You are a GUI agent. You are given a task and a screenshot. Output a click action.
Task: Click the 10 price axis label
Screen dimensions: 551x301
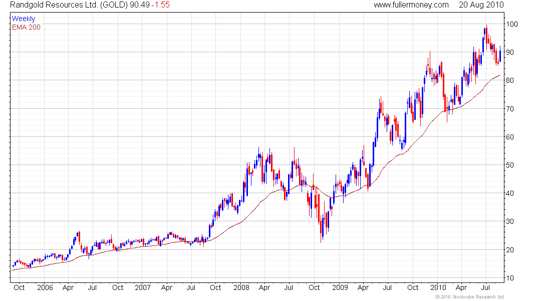(509, 278)
